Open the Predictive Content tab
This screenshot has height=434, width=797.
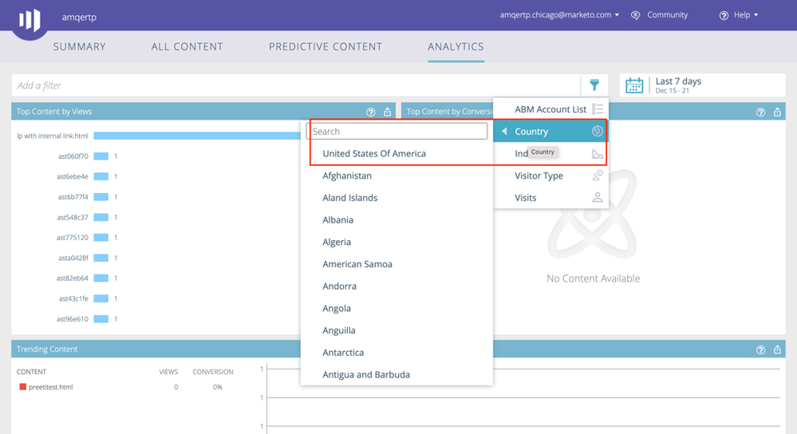326,46
